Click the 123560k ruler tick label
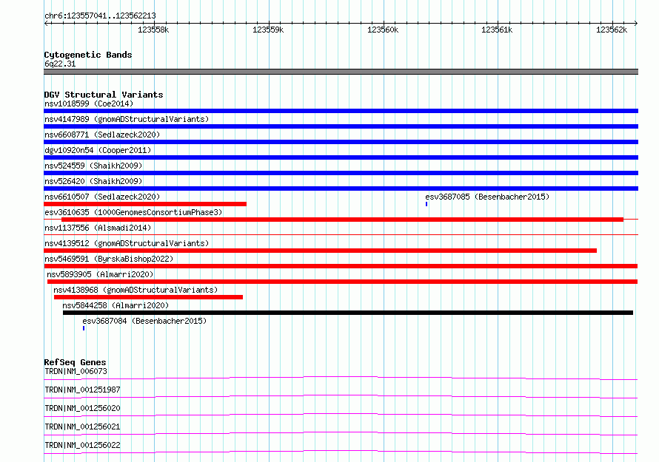The width and height of the screenshot is (659, 462). tap(383, 30)
